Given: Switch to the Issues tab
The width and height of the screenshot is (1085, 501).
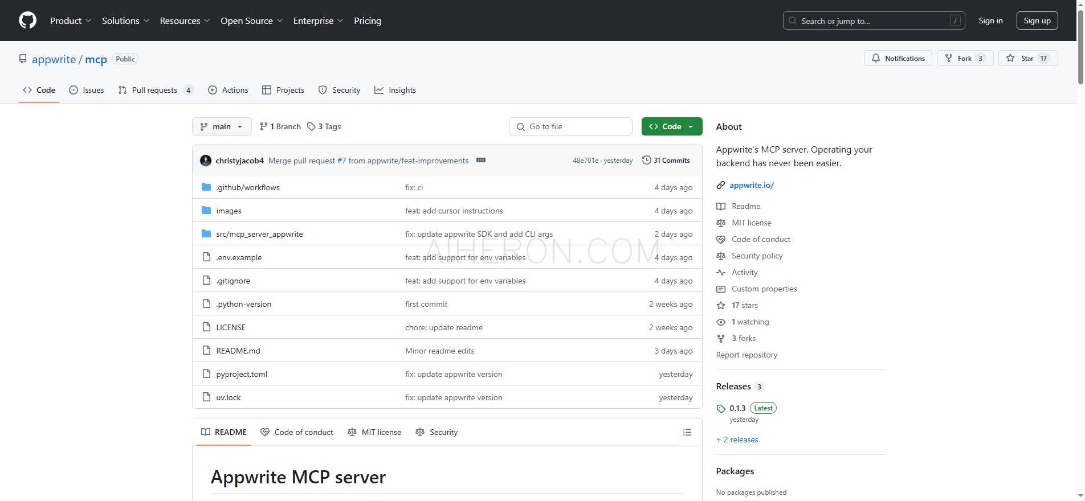Looking at the screenshot, I should [87, 90].
